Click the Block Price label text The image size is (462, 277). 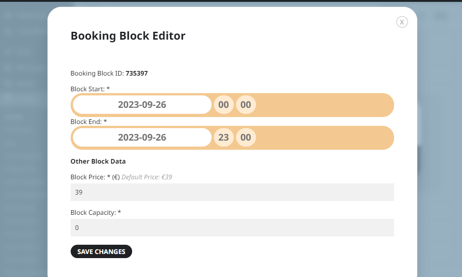(x=95, y=177)
